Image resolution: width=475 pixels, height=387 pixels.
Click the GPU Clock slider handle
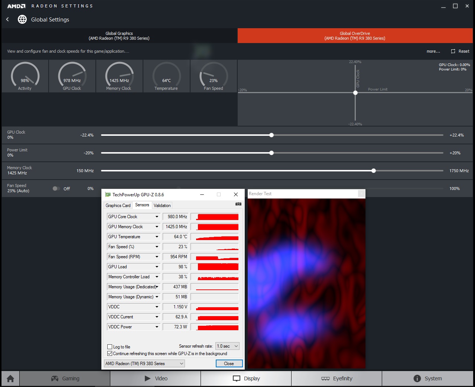(x=271, y=135)
